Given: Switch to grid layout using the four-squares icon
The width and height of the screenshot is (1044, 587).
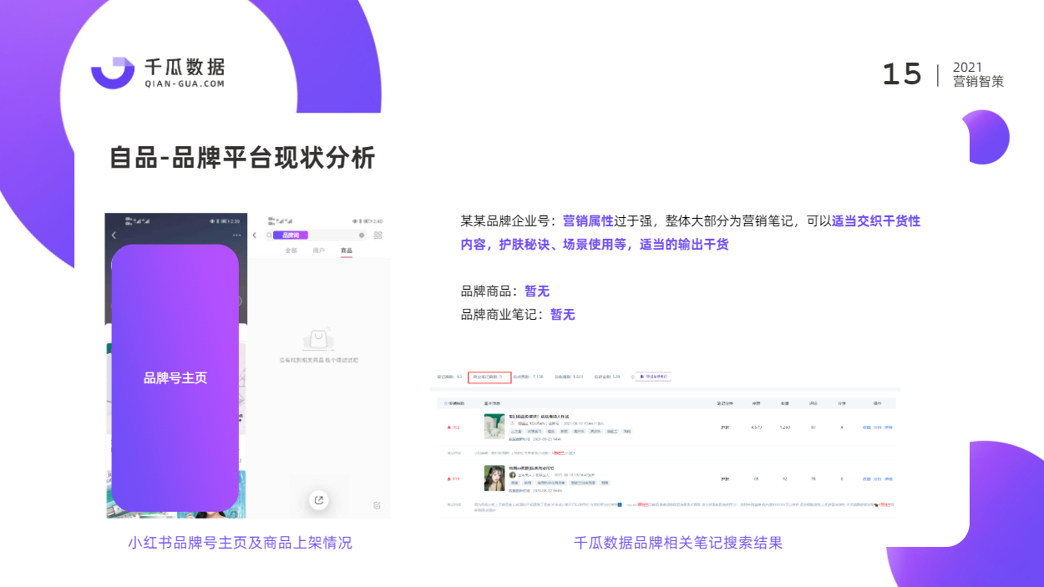Looking at the screenshot, I should [378, 235].
